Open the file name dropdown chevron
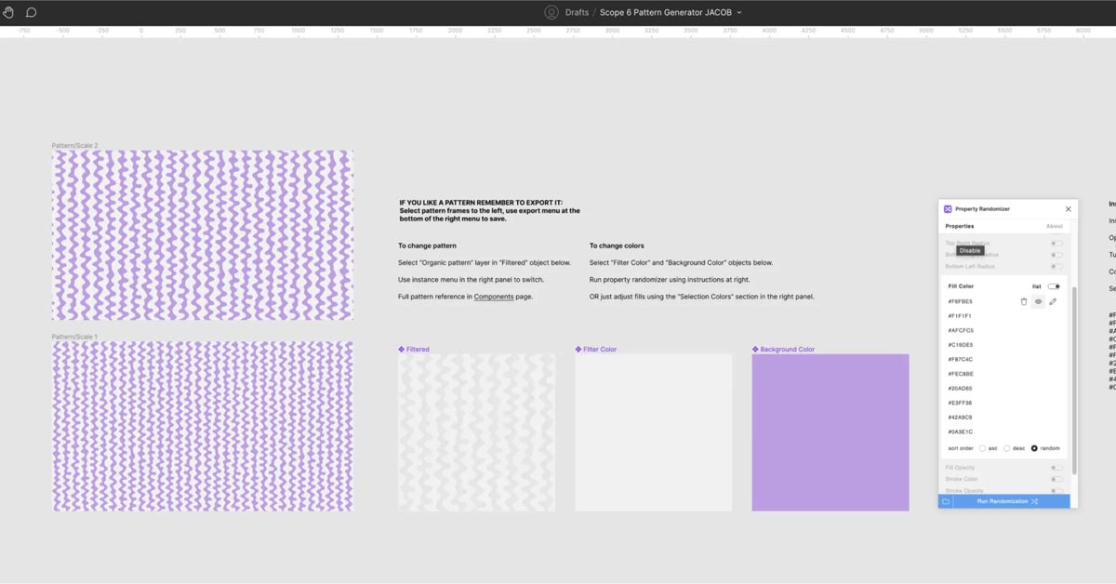 point(739,13)
